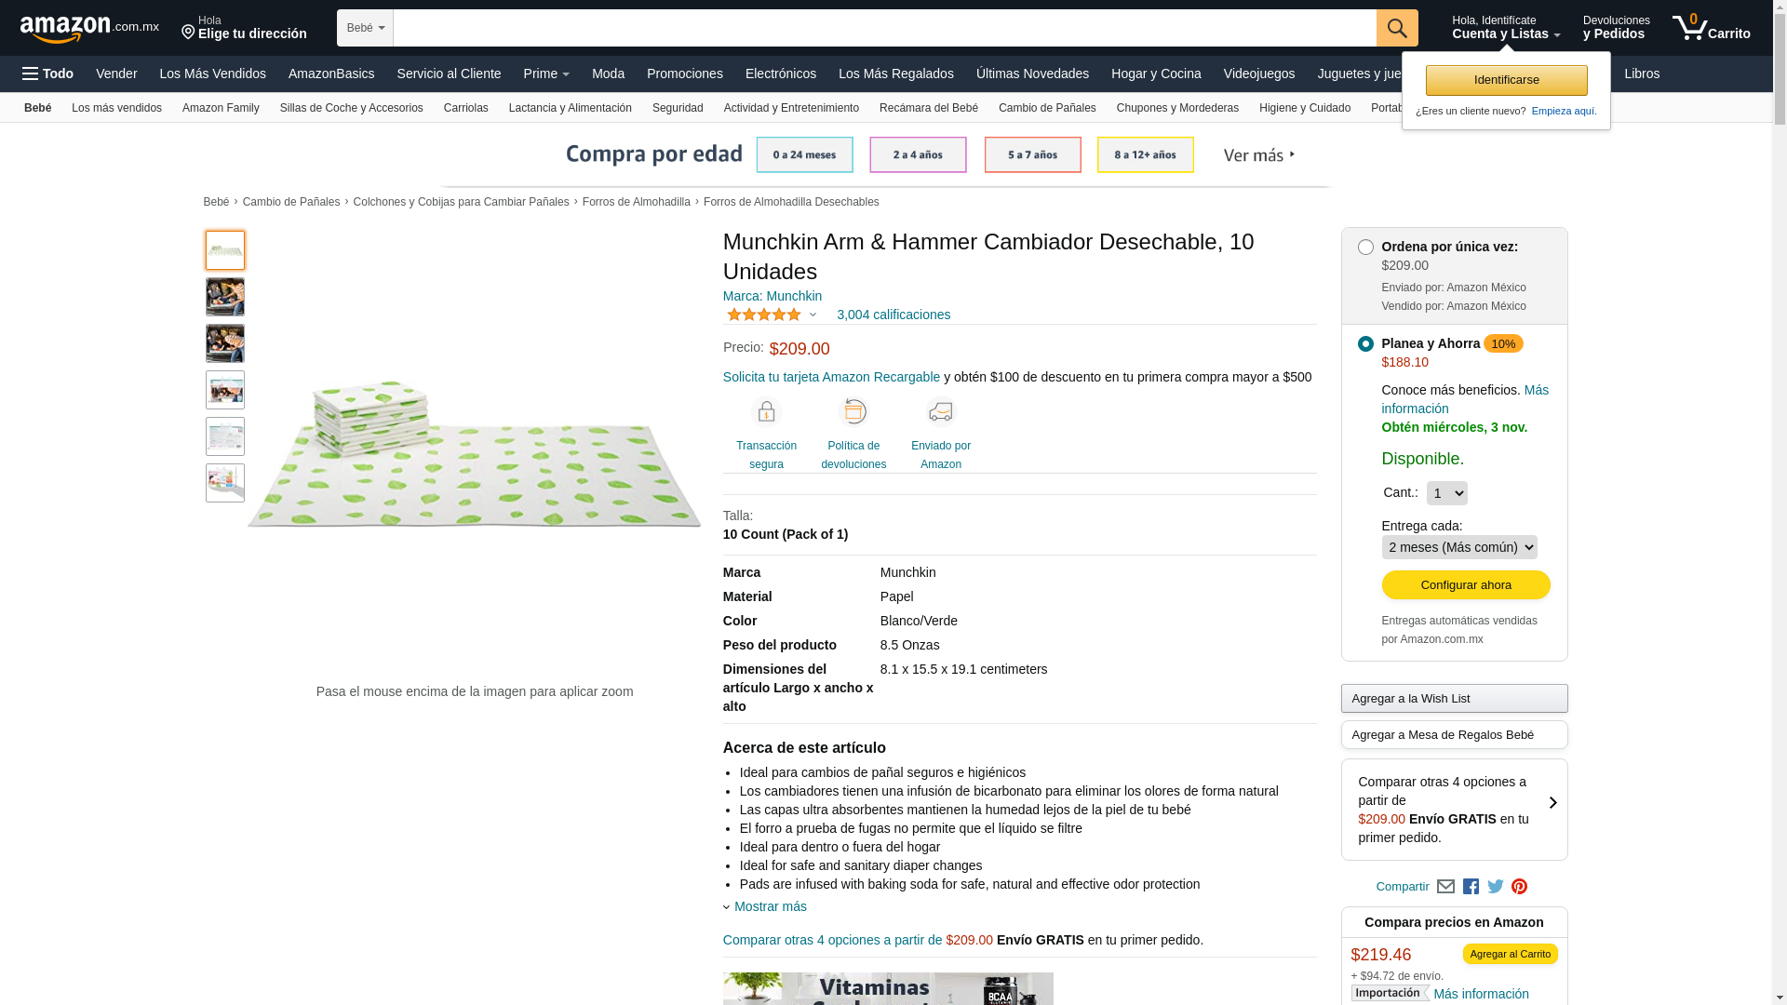Click the Configurar ahora button
Viewport: 1787px width, 1005px height.
point(1465,584)
